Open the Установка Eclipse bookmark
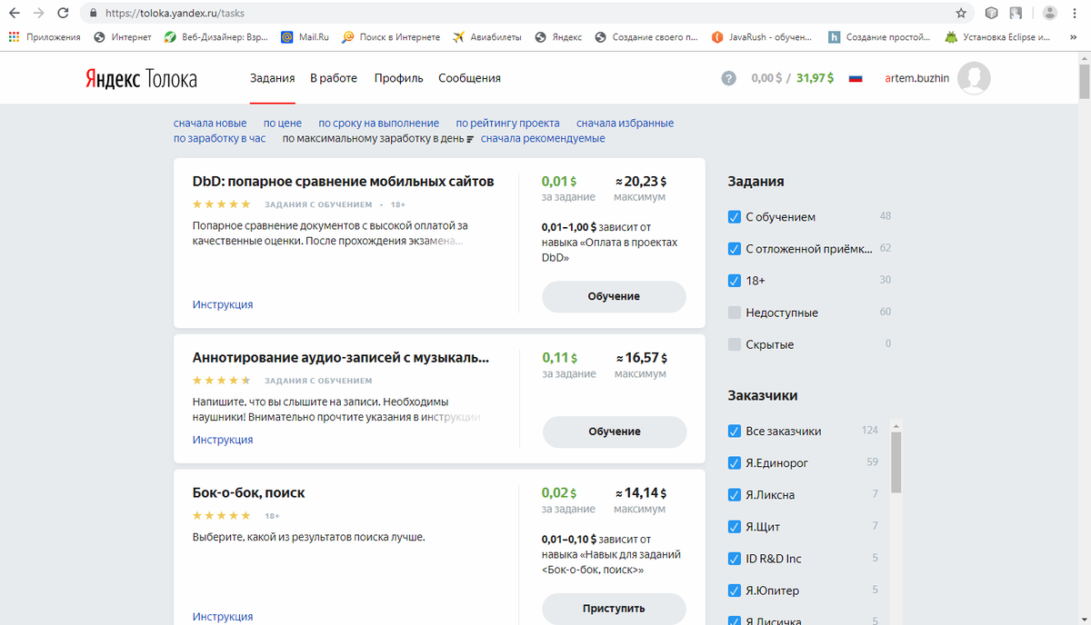Image resolution: width=1091 pixels, height=625 pixels. (x=997, y=37)
